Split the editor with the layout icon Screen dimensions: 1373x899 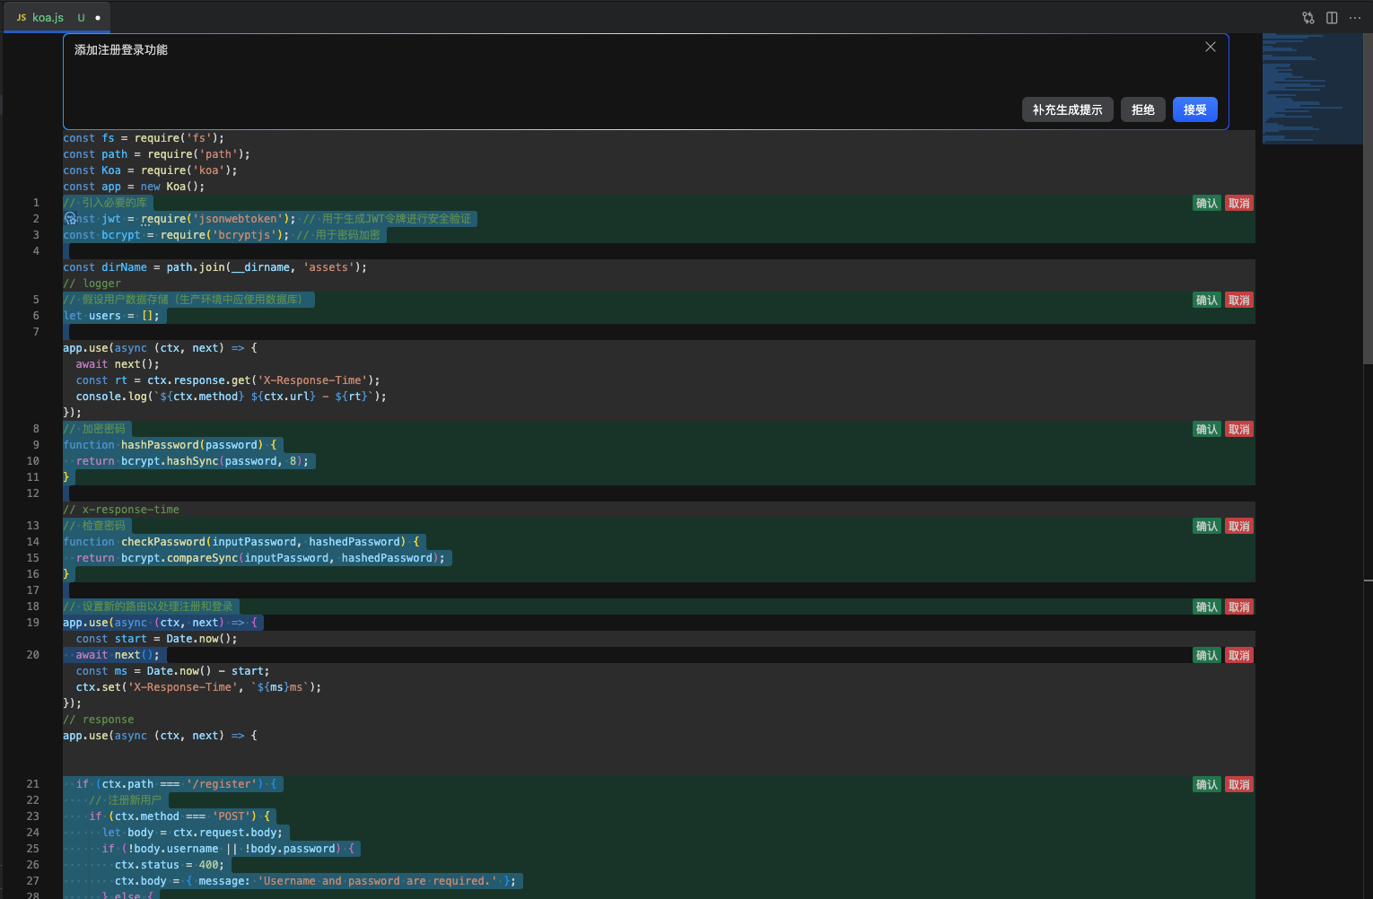(x=1332, y=18)
